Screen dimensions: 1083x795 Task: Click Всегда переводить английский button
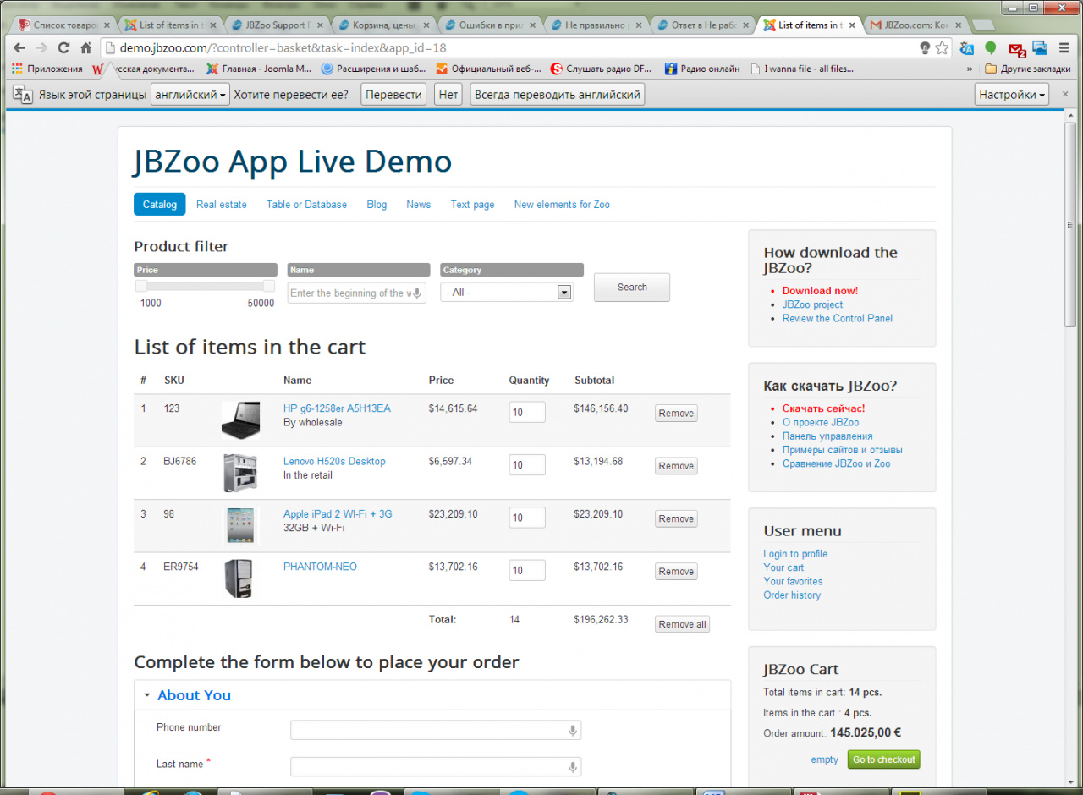pyautogui.click(x=557, y=95)
